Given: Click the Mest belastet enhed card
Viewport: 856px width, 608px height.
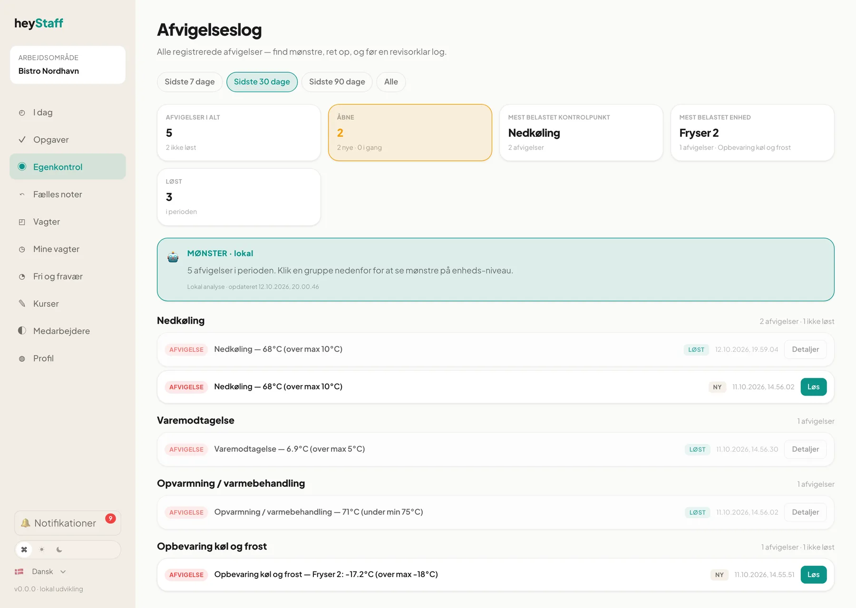Looking at the screenshot, I should [752, 133].
